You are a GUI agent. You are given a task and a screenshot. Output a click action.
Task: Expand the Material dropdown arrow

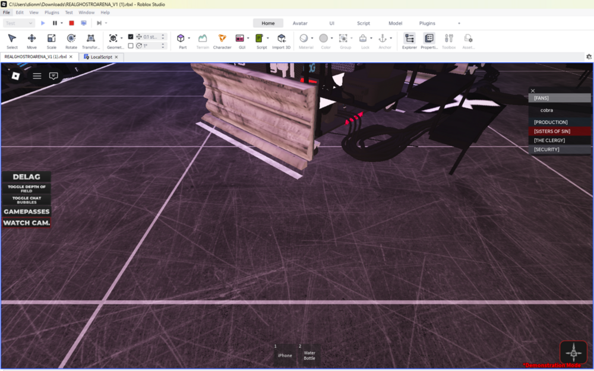click(x=312, y=38)
